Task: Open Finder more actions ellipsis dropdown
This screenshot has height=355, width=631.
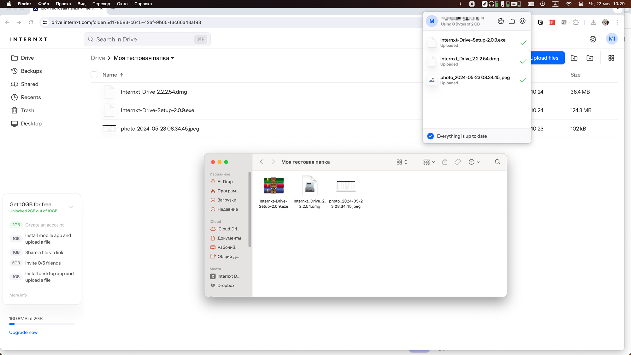Action: tap(474, 162)
